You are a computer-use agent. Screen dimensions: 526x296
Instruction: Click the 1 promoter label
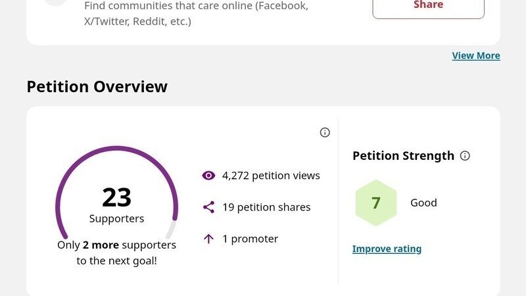click(x=250, y=239)
